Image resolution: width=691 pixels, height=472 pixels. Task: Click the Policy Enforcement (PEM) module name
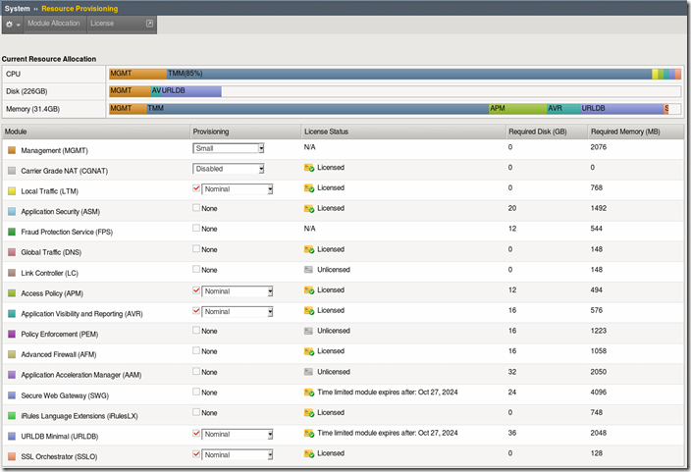pos(60,334)
